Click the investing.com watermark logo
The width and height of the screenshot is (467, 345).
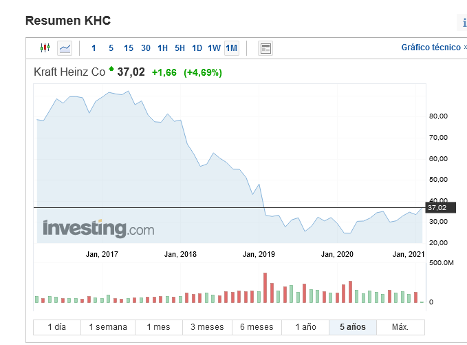(x=98, y=228)
